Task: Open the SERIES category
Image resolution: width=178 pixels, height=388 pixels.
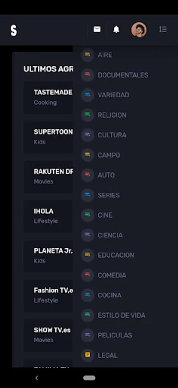Action: [109, 195]
